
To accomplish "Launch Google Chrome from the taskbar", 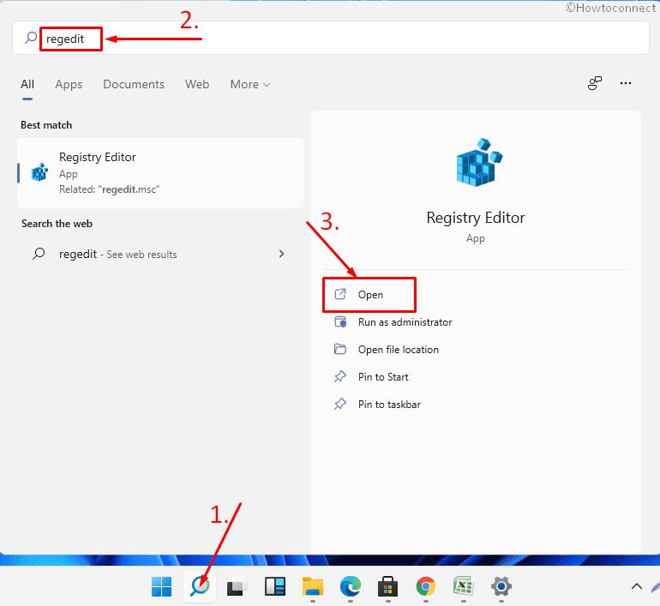I will click(425, 586).
